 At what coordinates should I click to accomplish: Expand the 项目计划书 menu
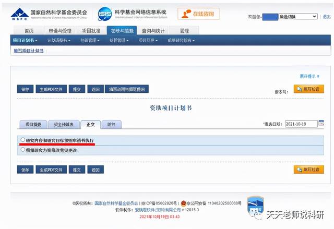[x=25, y=40]
